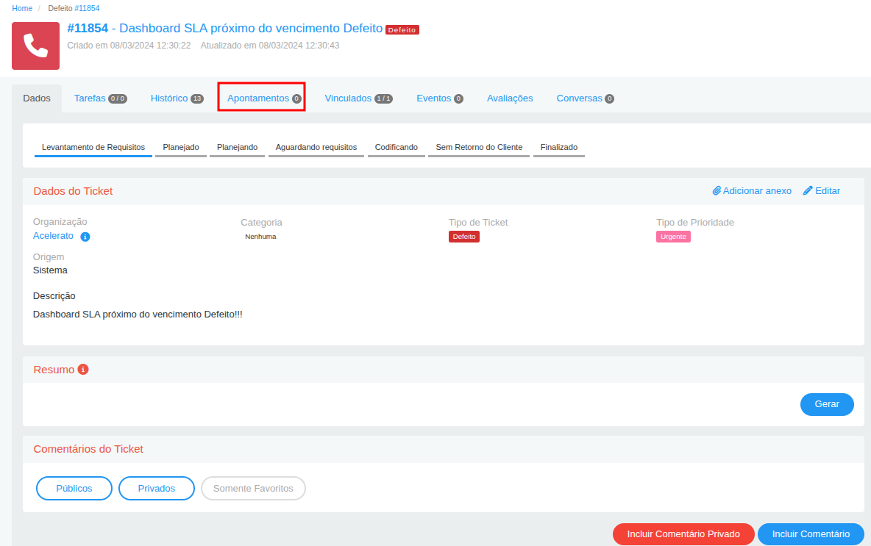This screenshot has height=546, width=871.
Task: Click the Comentários do Ticket heading
Action: point(88,450)
